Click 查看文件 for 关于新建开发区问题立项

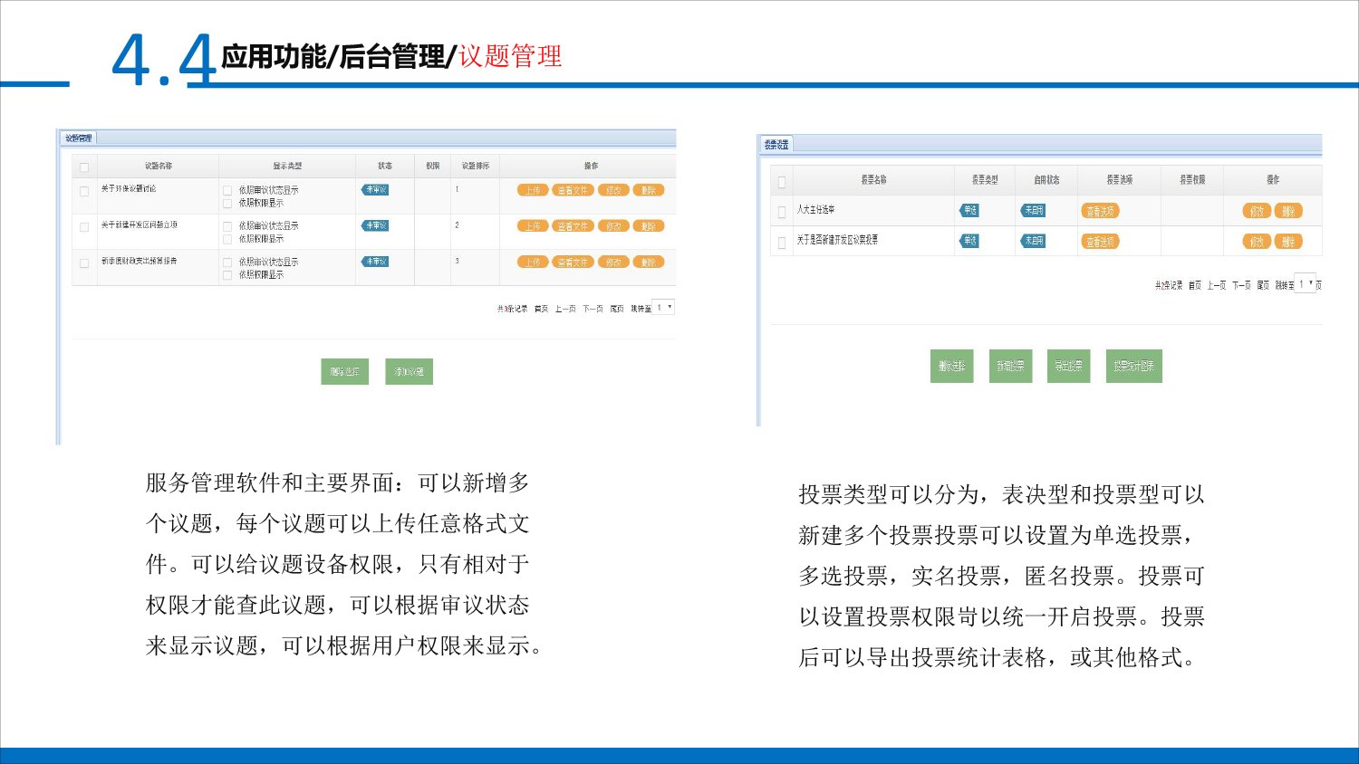pos(573,226)
